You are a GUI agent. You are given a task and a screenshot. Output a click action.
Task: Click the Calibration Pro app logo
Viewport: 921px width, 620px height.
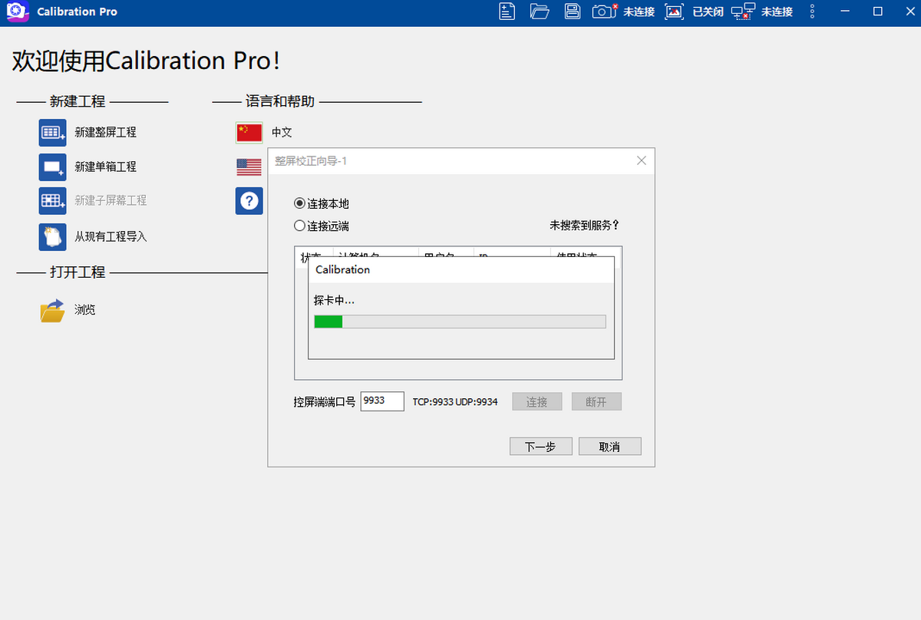17,12
